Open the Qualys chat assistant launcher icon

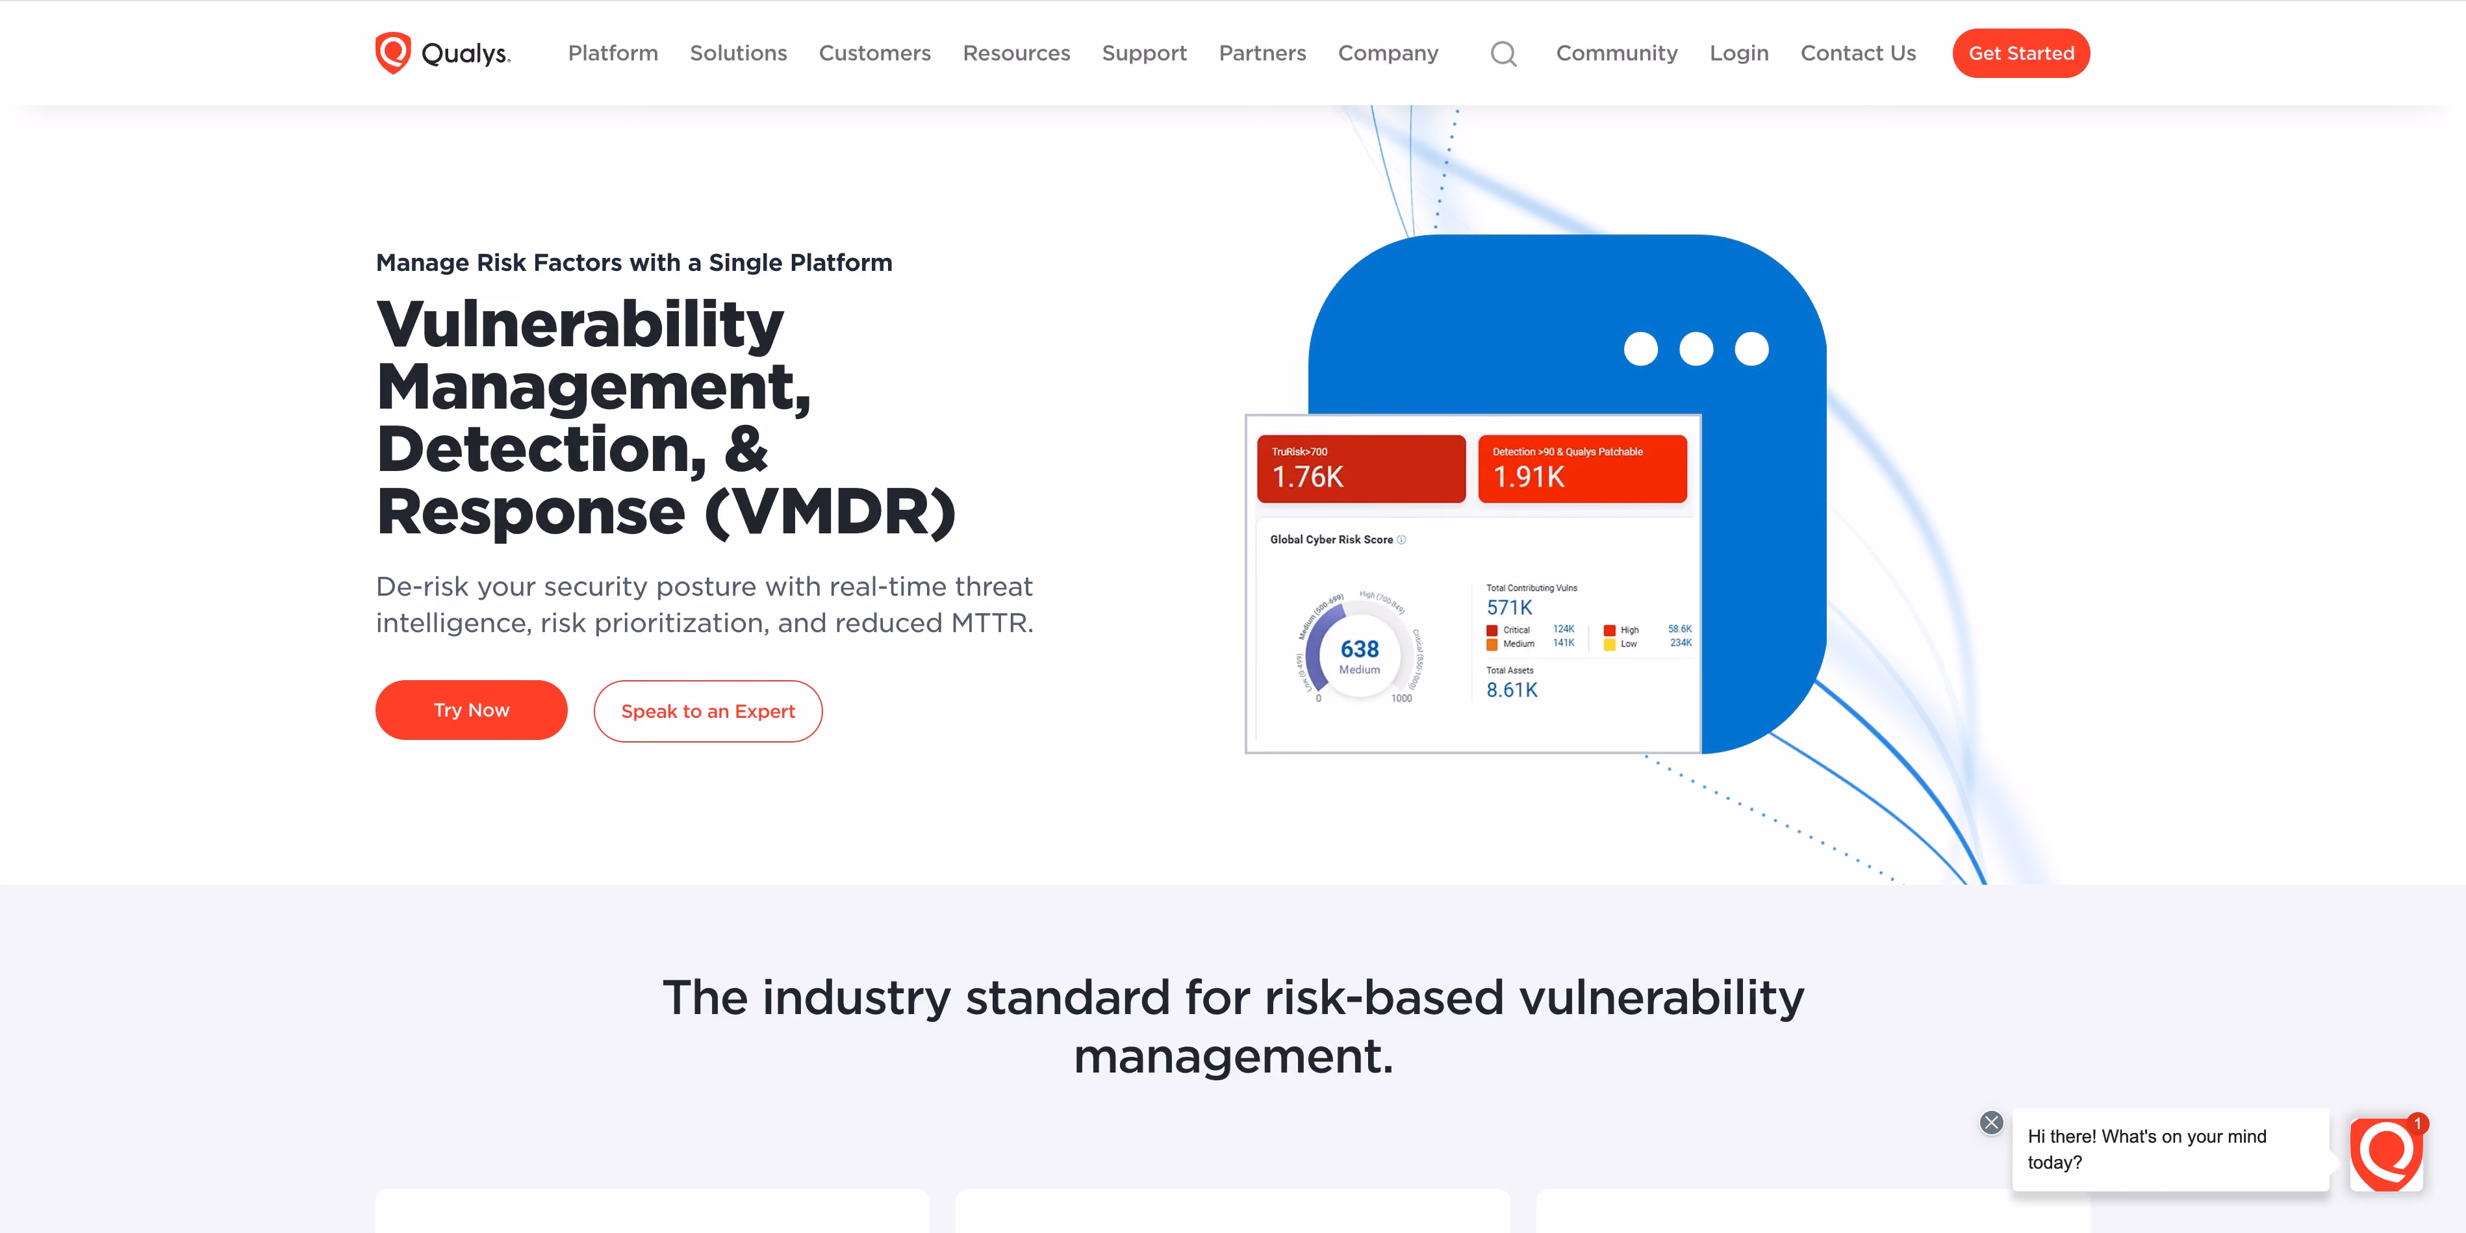click(x=2385, y=1154)
